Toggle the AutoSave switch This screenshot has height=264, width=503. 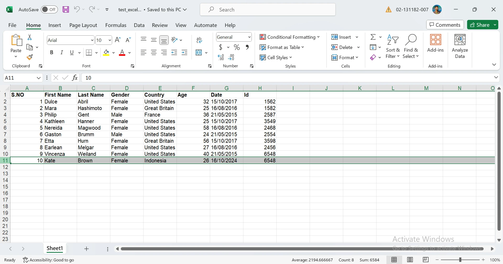pos(49,10)
